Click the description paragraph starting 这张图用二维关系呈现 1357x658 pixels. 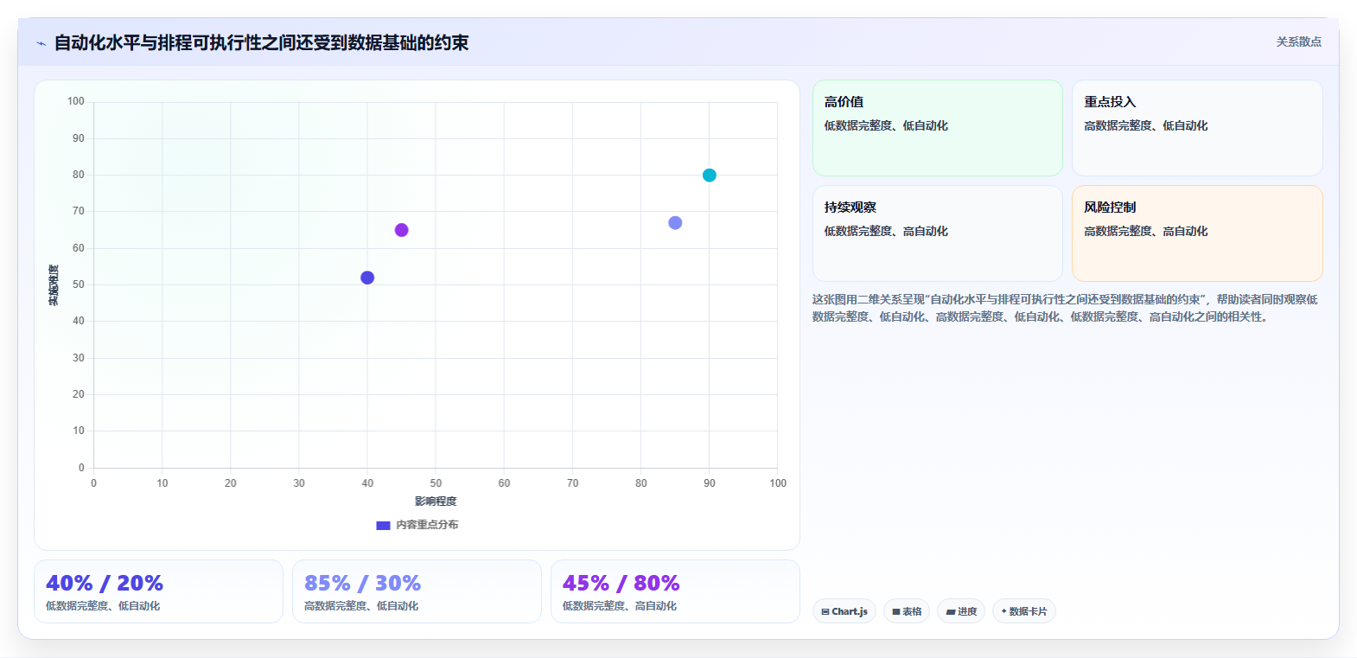pyautogui.click(x=1067, y=308)
